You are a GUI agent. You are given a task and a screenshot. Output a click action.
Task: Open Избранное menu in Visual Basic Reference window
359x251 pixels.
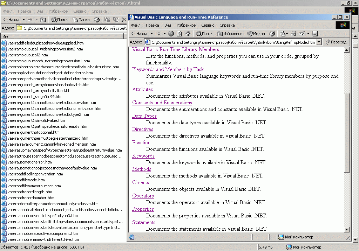point(186,25)
